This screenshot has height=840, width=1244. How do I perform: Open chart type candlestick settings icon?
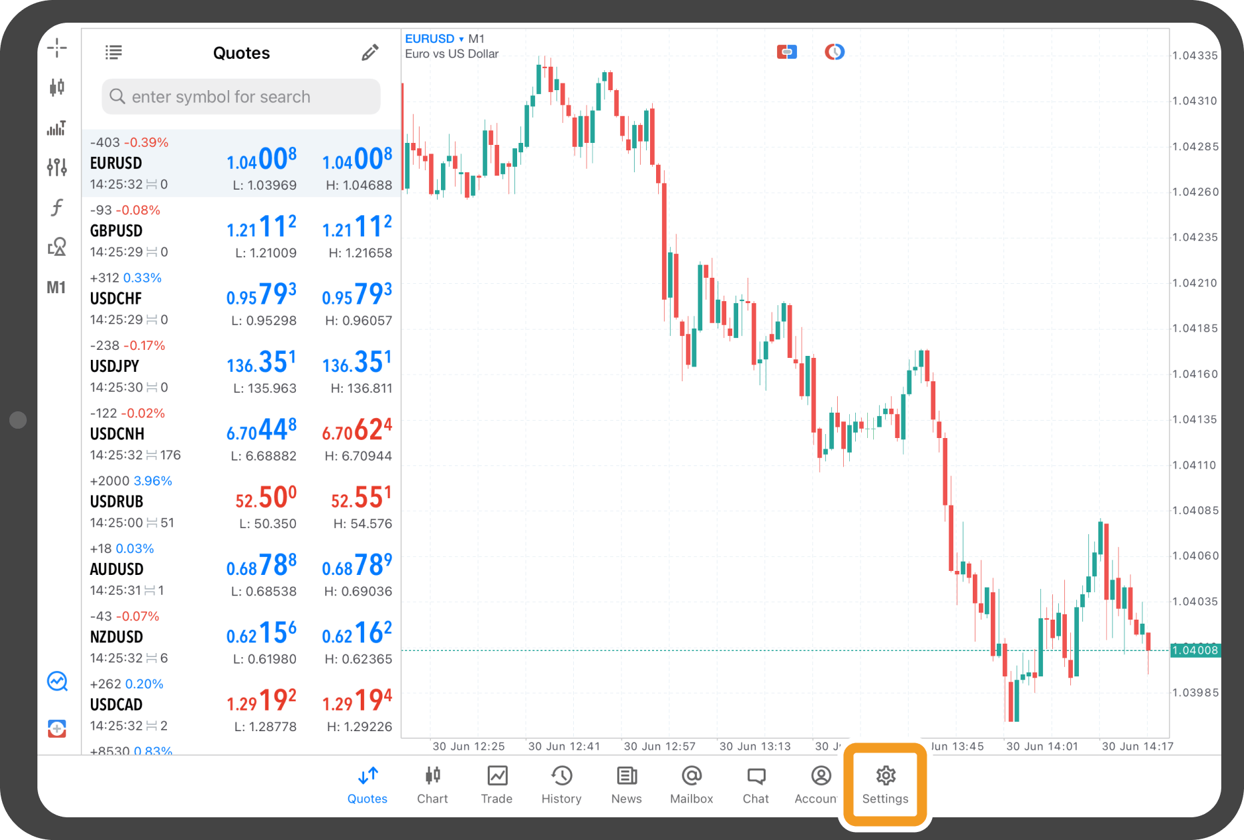tap(57, 87)
